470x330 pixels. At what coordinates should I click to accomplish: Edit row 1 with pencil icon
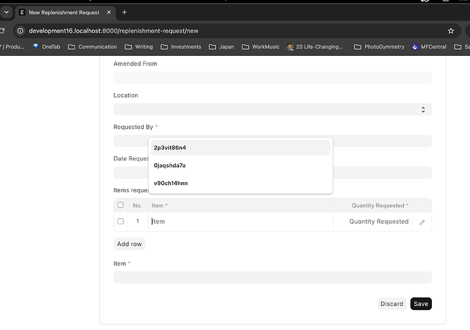tap(422, 222)
